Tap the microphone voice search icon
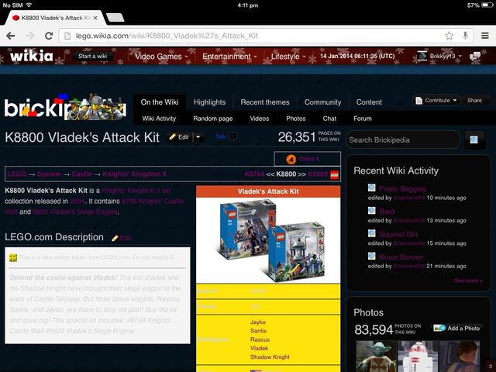Viewport: 496px width, 372px height. point(465,36)
